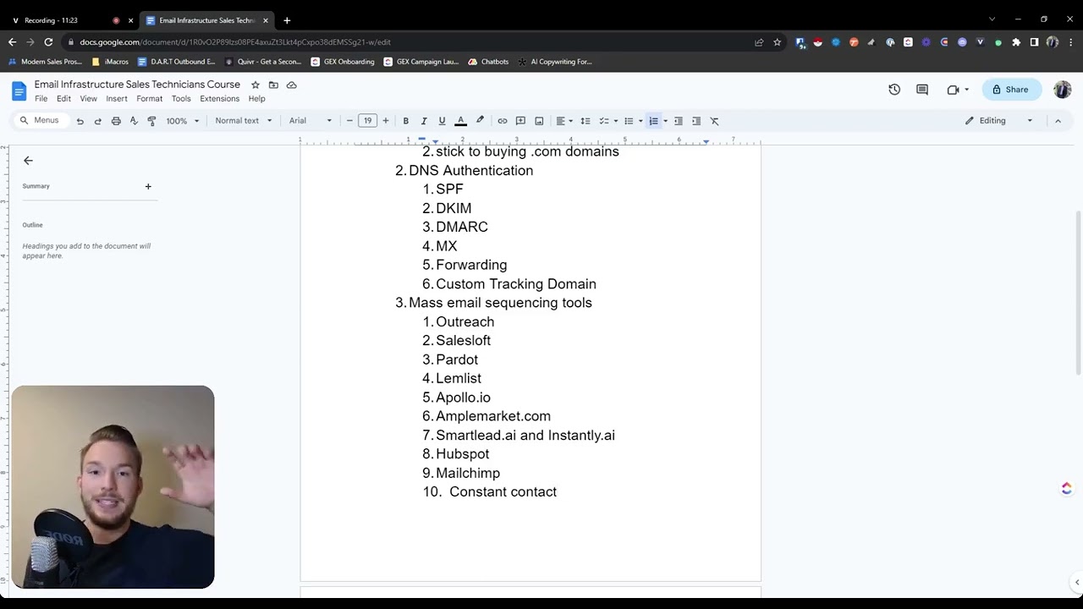
Task: Decrease font size with the minus button
Action: 349,121
